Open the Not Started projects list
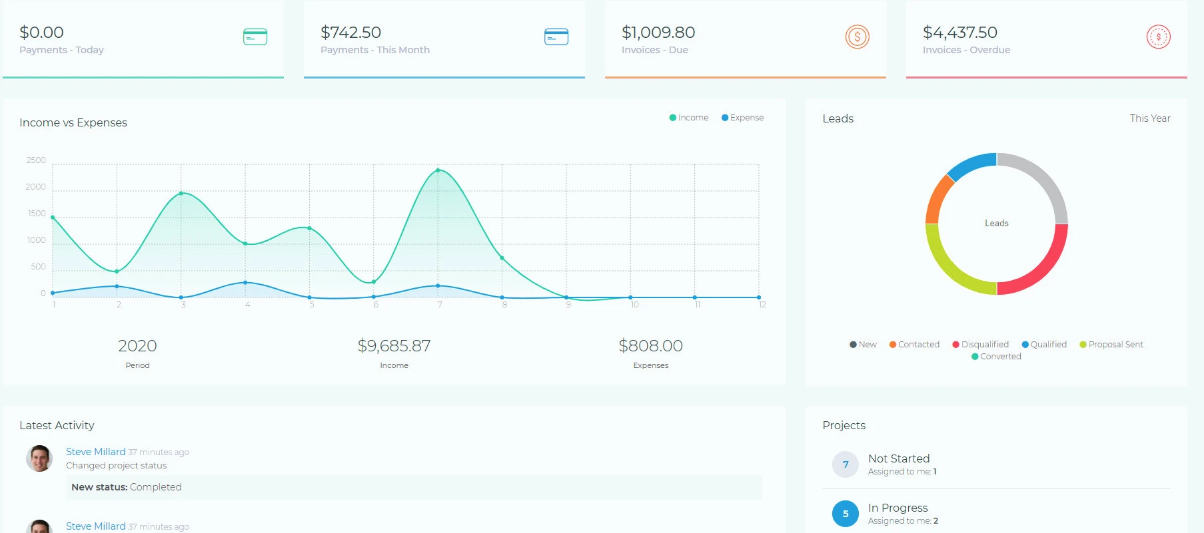 click(898, 458)
